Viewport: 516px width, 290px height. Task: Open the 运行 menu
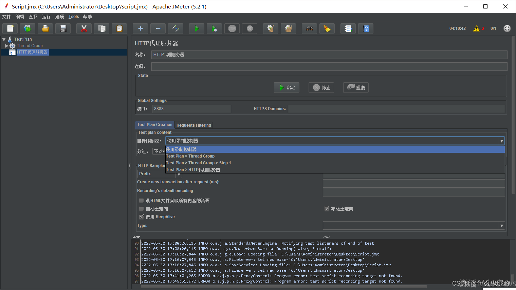click(46, 17)
